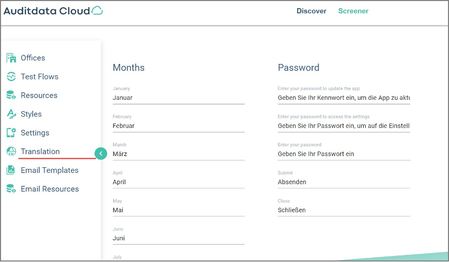The height and width of the screenshot is (262, 449).
Task: Collapse the sidebar with chevron button
Action: (x=101, y=154)
